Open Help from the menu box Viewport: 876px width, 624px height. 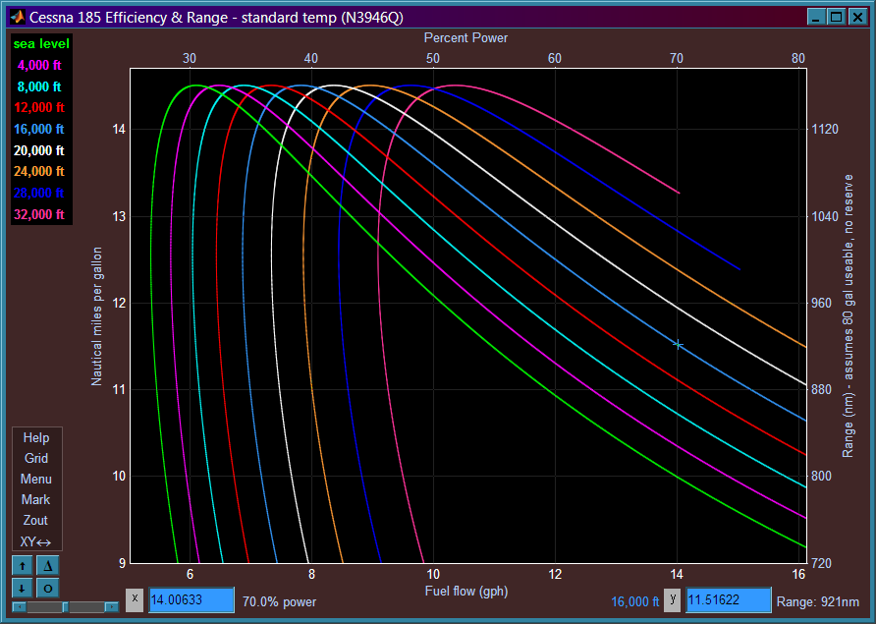point(36,438)
